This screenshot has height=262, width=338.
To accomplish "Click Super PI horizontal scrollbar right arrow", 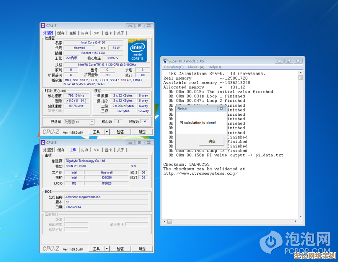I will (x=295, y=222).
